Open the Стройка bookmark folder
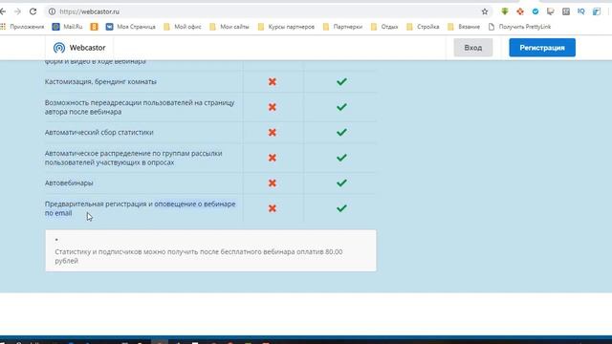This screenshot has height=344, width=612. point(423,27)
